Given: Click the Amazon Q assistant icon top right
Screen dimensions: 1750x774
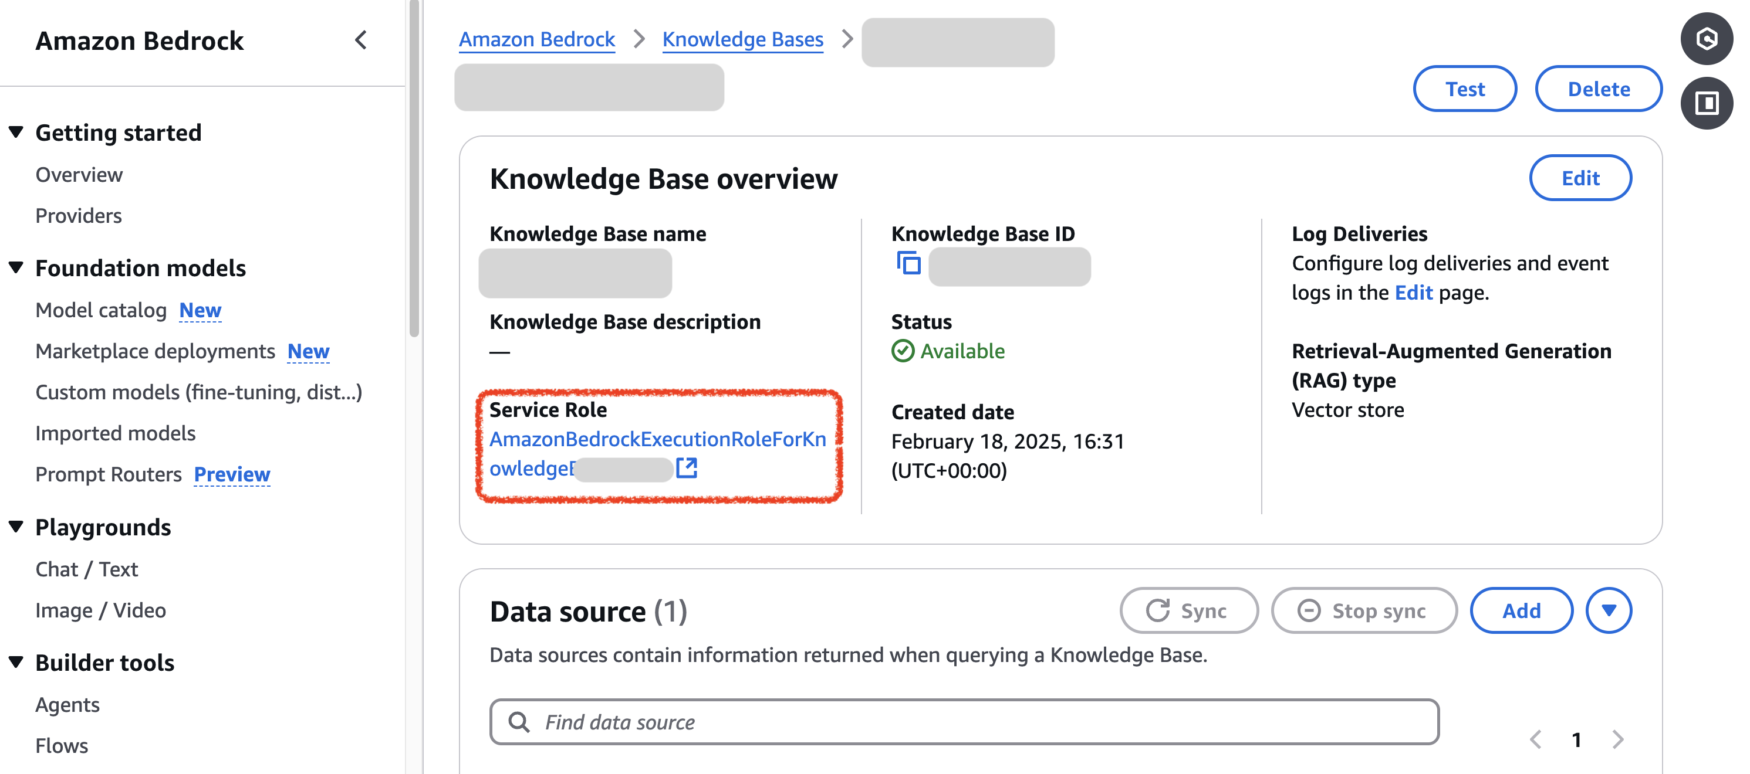Looking at the screenshot, I should tap(1707, 39).
